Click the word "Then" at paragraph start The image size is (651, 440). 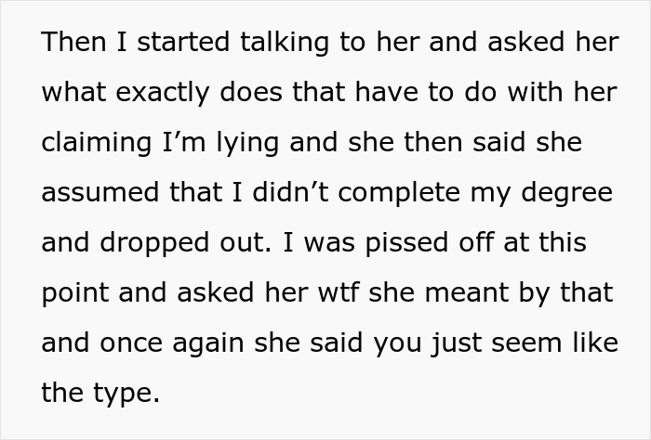tap(73, 42)
